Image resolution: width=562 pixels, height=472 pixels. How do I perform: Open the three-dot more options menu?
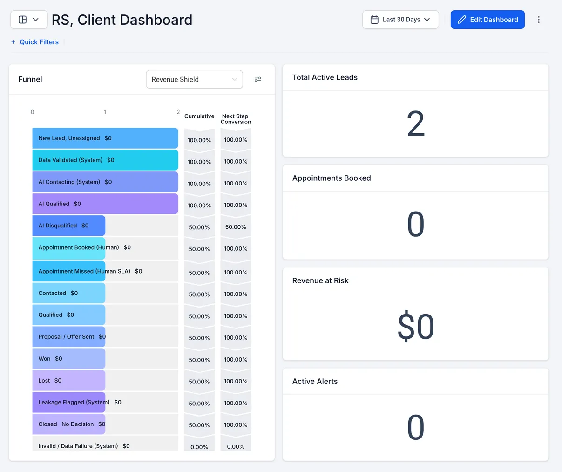[539, 20]
